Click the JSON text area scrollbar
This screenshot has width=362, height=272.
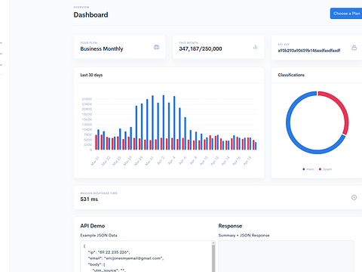click(x=213, y=256)
